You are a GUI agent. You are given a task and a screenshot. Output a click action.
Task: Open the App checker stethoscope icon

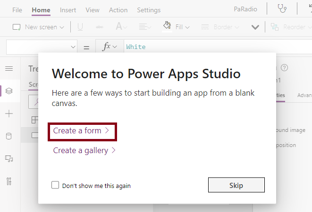(282, 8)
